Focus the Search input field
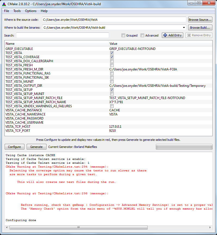This screenshot has width=217, height=235. [x=62, y=35]
